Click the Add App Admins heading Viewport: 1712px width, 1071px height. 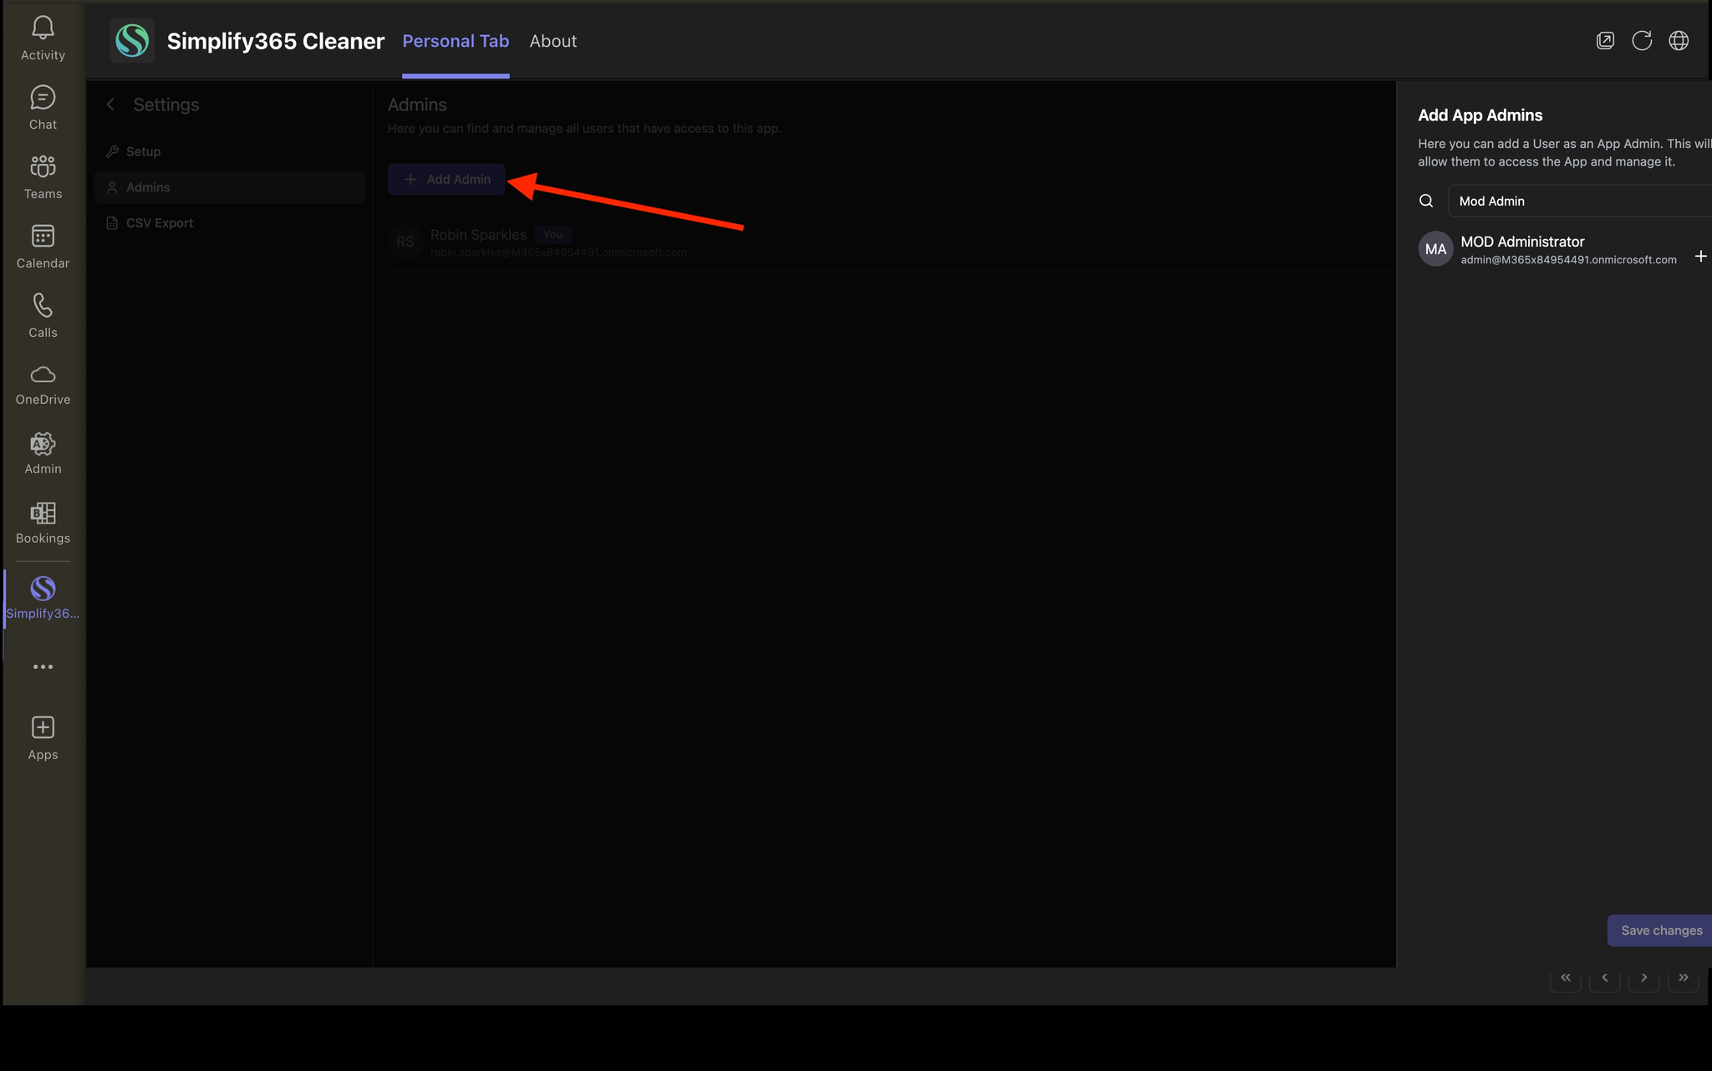(x=1480, y=115)
